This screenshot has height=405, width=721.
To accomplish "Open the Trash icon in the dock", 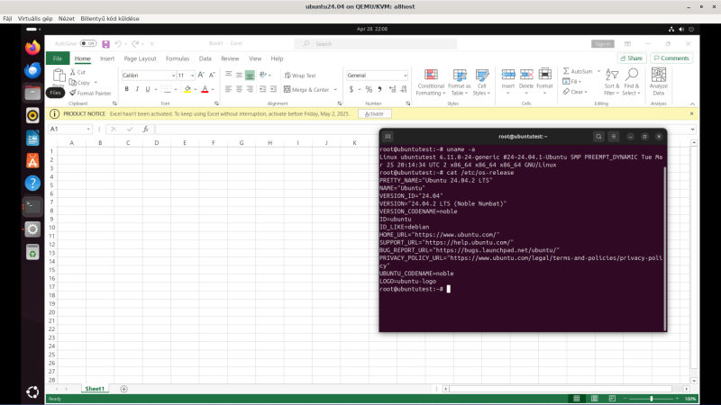I will pyautogui.click(x=32, y=252).
